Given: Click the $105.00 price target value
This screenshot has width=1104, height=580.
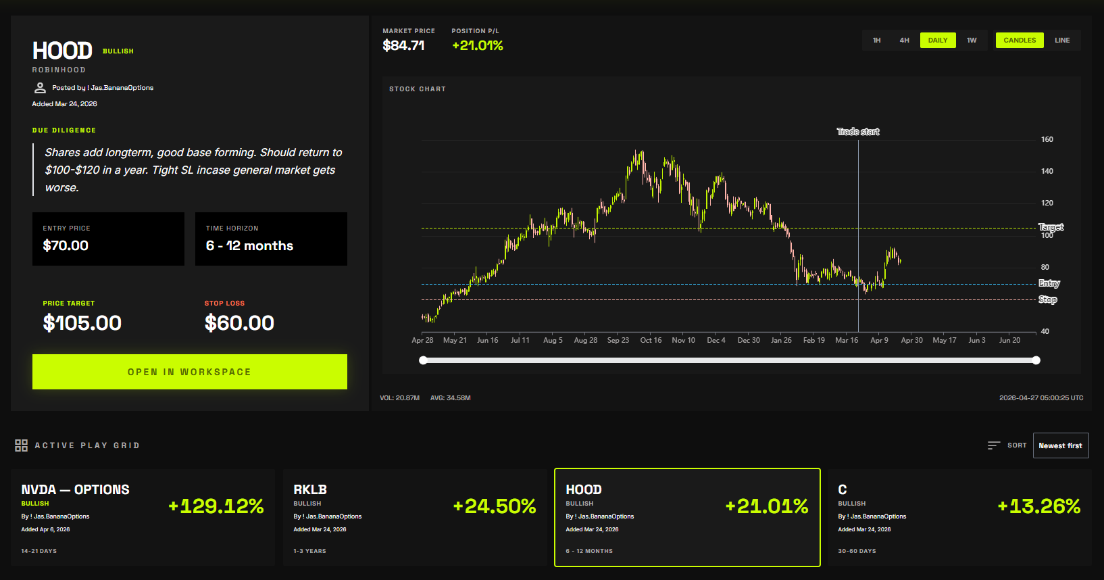Looking at the screenshot, I should click(82, 323).
